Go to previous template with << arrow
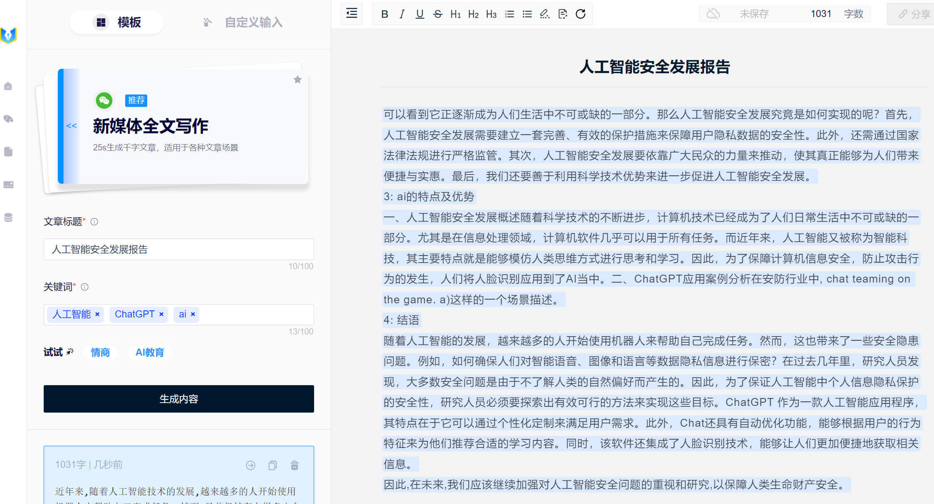The height and width of the screenshot is (504, 934). click(72, 126)
